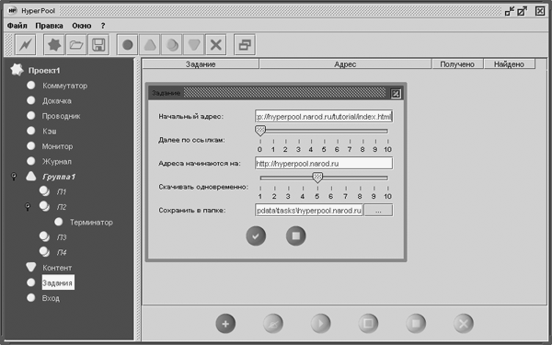Select Журнал in project tree
The image size is (552, 345).
pyautogui.click(x=57, y=161)
